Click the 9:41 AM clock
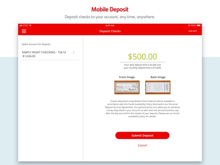Image resolution: width=220 pixels, height=165 pixels. coord(110,26)
